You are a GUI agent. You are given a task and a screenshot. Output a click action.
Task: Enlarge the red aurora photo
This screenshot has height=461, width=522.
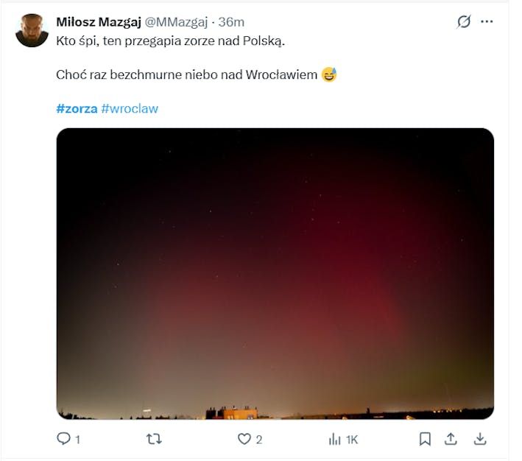pyautogui.click(x=275, y=273)
